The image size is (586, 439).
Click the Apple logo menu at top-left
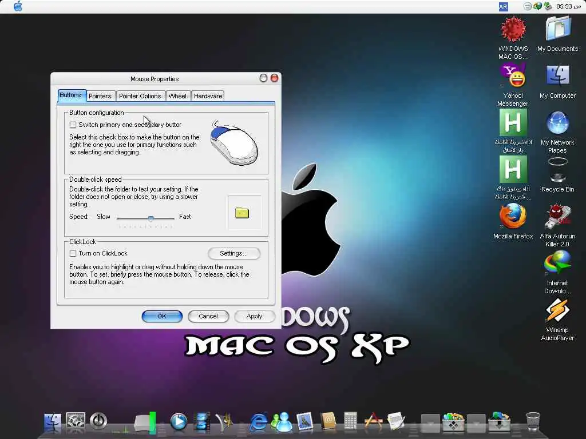click(18, 6)
